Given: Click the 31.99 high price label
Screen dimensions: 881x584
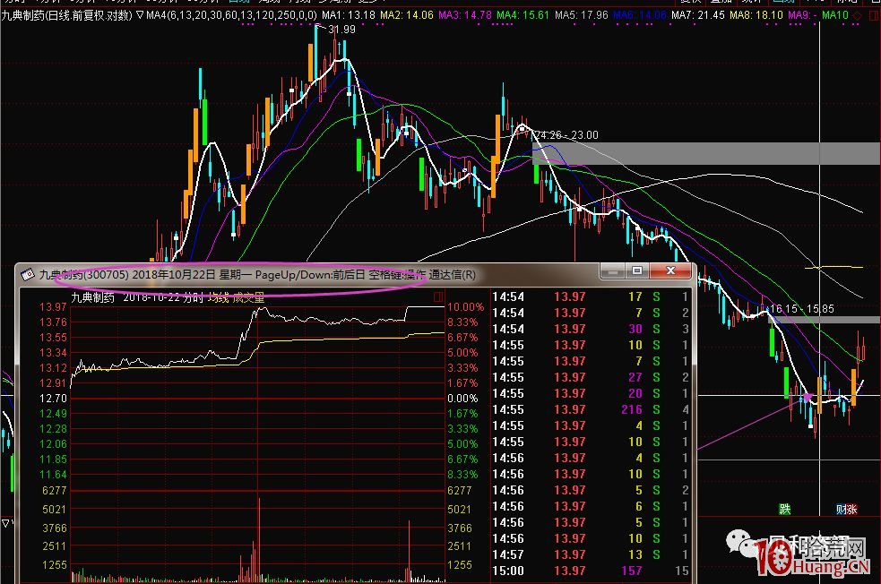Looking at the screenshot, I should (341, 30).
